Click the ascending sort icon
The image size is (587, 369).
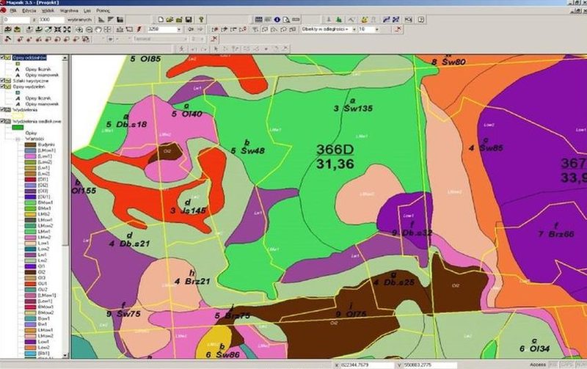(101, 20)
